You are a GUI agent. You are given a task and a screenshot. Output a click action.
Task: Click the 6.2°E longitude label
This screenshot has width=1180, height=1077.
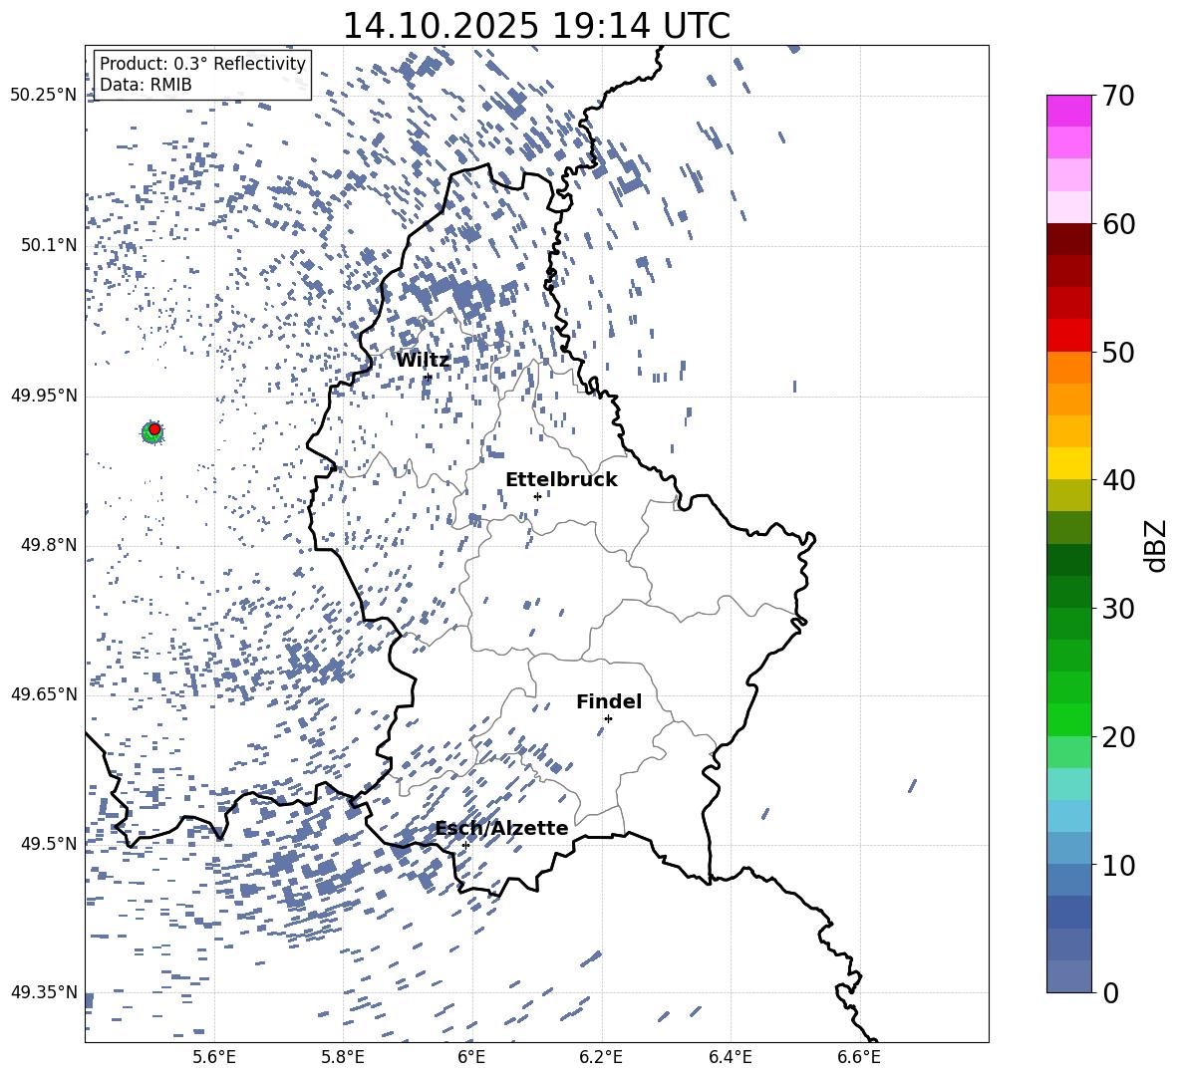tap(601, 1057)
